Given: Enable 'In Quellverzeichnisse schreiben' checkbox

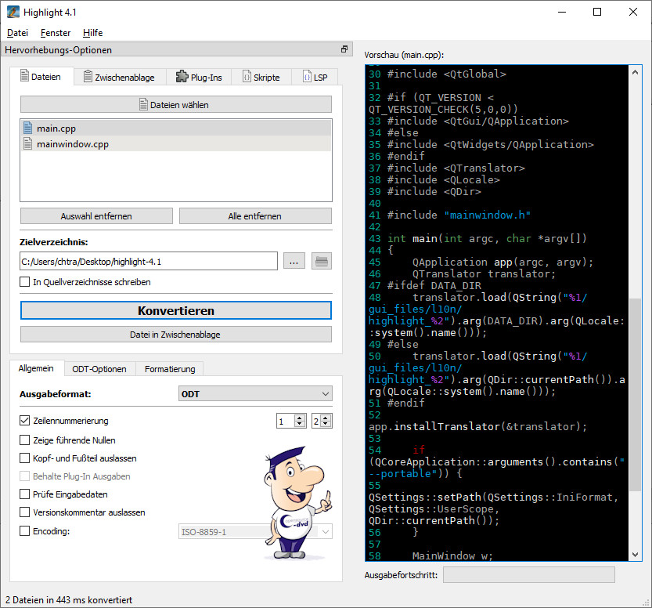Looking at the screenshot, I should (x=25, y=282).
